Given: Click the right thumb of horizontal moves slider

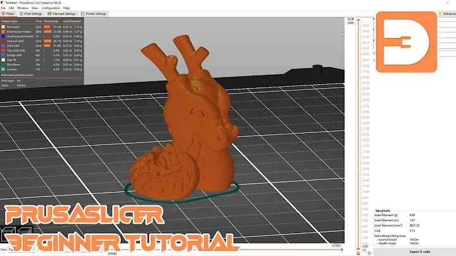Looking at the screenshot, I should [x=342, y=249].
